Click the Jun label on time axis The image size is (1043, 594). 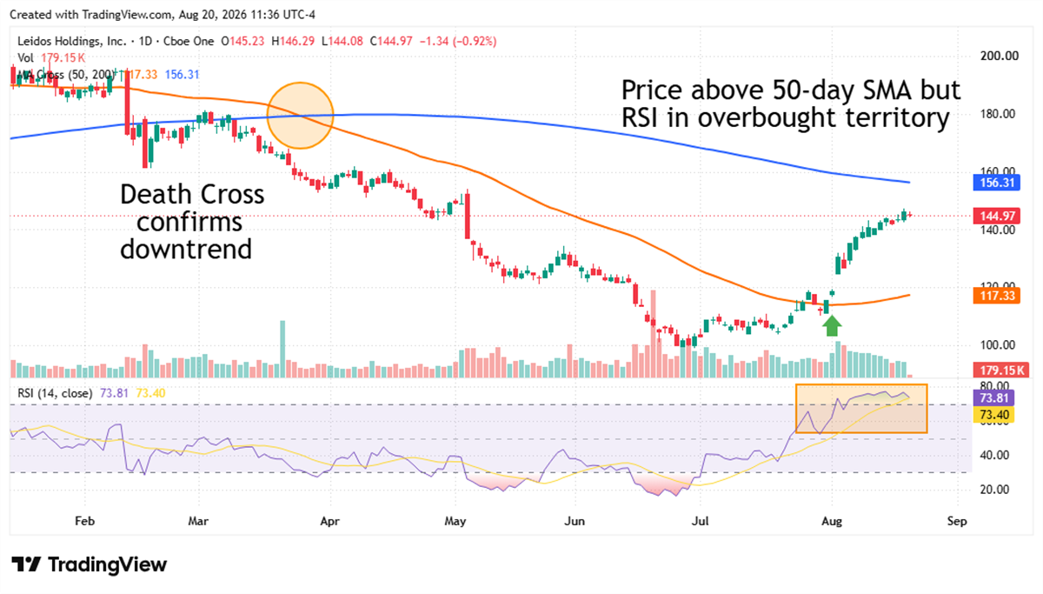coord(574,523)
